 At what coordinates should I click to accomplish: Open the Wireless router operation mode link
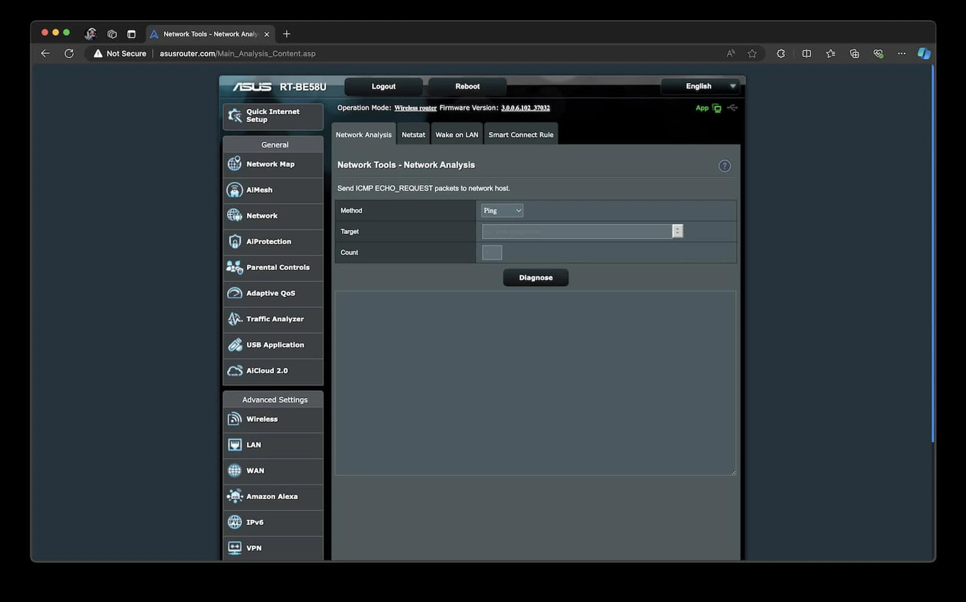pos(415,108)
